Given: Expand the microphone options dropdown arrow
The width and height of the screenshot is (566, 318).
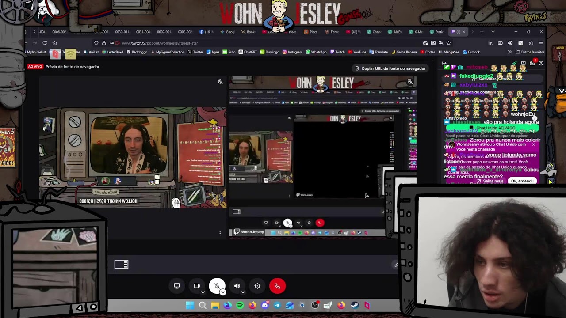Looking at the screenshot, I should click(223, 292).
